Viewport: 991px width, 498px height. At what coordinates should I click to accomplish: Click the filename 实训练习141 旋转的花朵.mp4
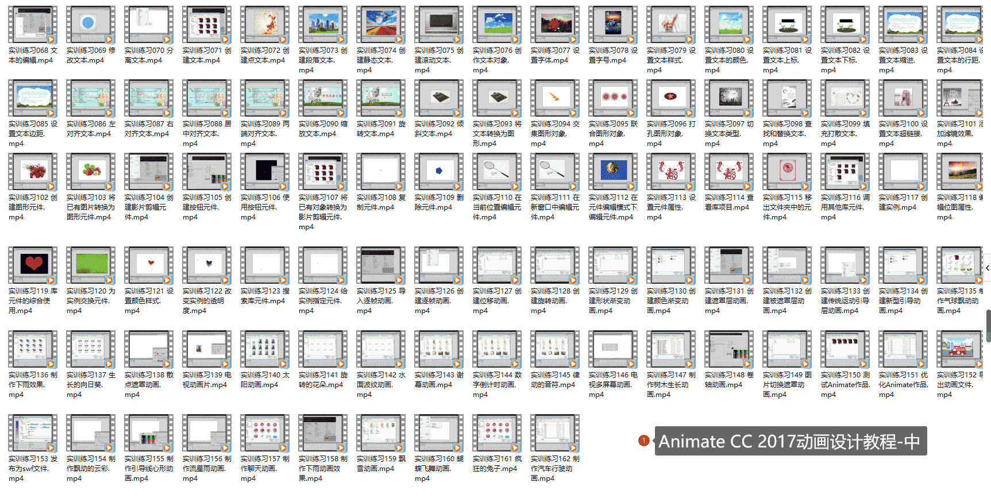click(x=323, y=380)
